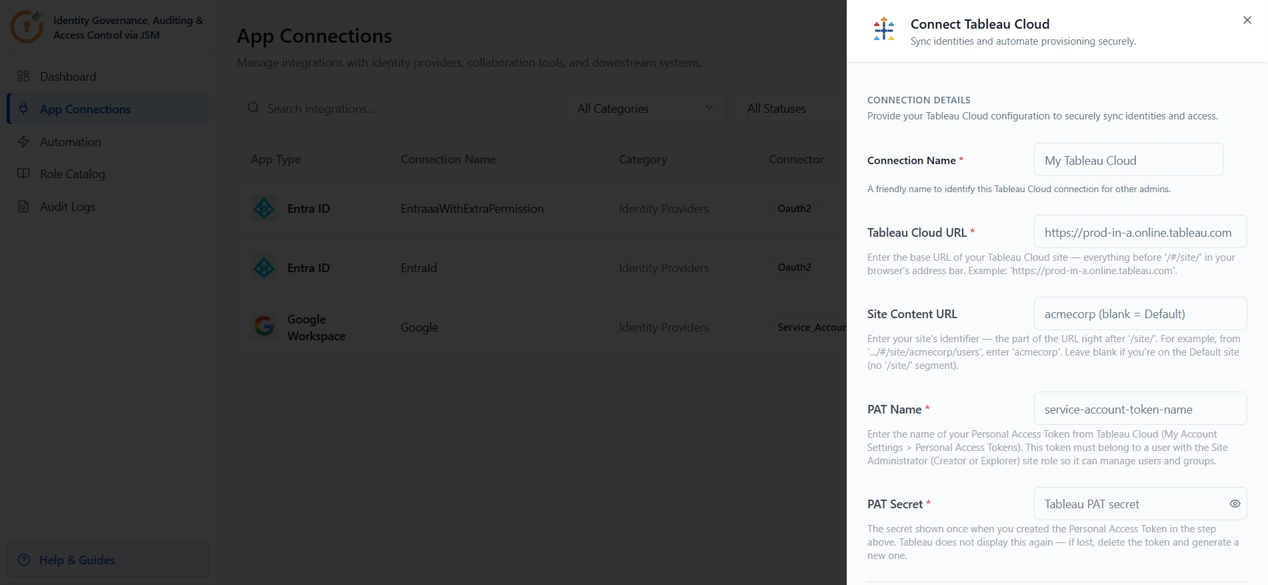1268x585 pixels.
Task: Open the All Statuses dropdown
Action: (792, 108)
